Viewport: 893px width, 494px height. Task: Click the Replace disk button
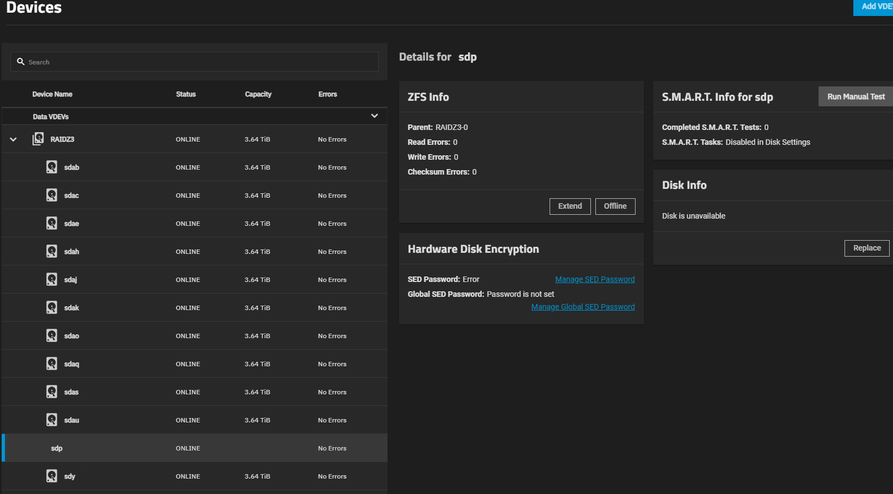(867, 248)
